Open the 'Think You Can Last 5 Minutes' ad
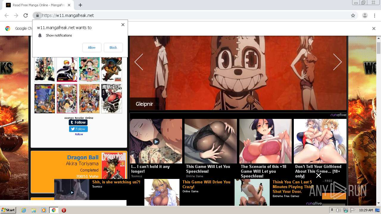The image size is (381, 214). (293, 187)
